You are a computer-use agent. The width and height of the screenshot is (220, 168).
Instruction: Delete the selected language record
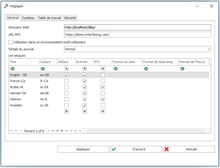(66, 131)
